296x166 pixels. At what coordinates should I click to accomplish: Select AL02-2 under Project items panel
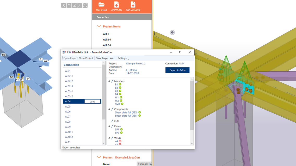pyautogui.click(x=107, y=45)
